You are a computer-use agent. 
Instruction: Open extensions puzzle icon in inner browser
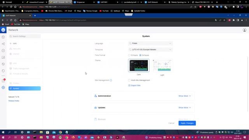pos(233,20)
